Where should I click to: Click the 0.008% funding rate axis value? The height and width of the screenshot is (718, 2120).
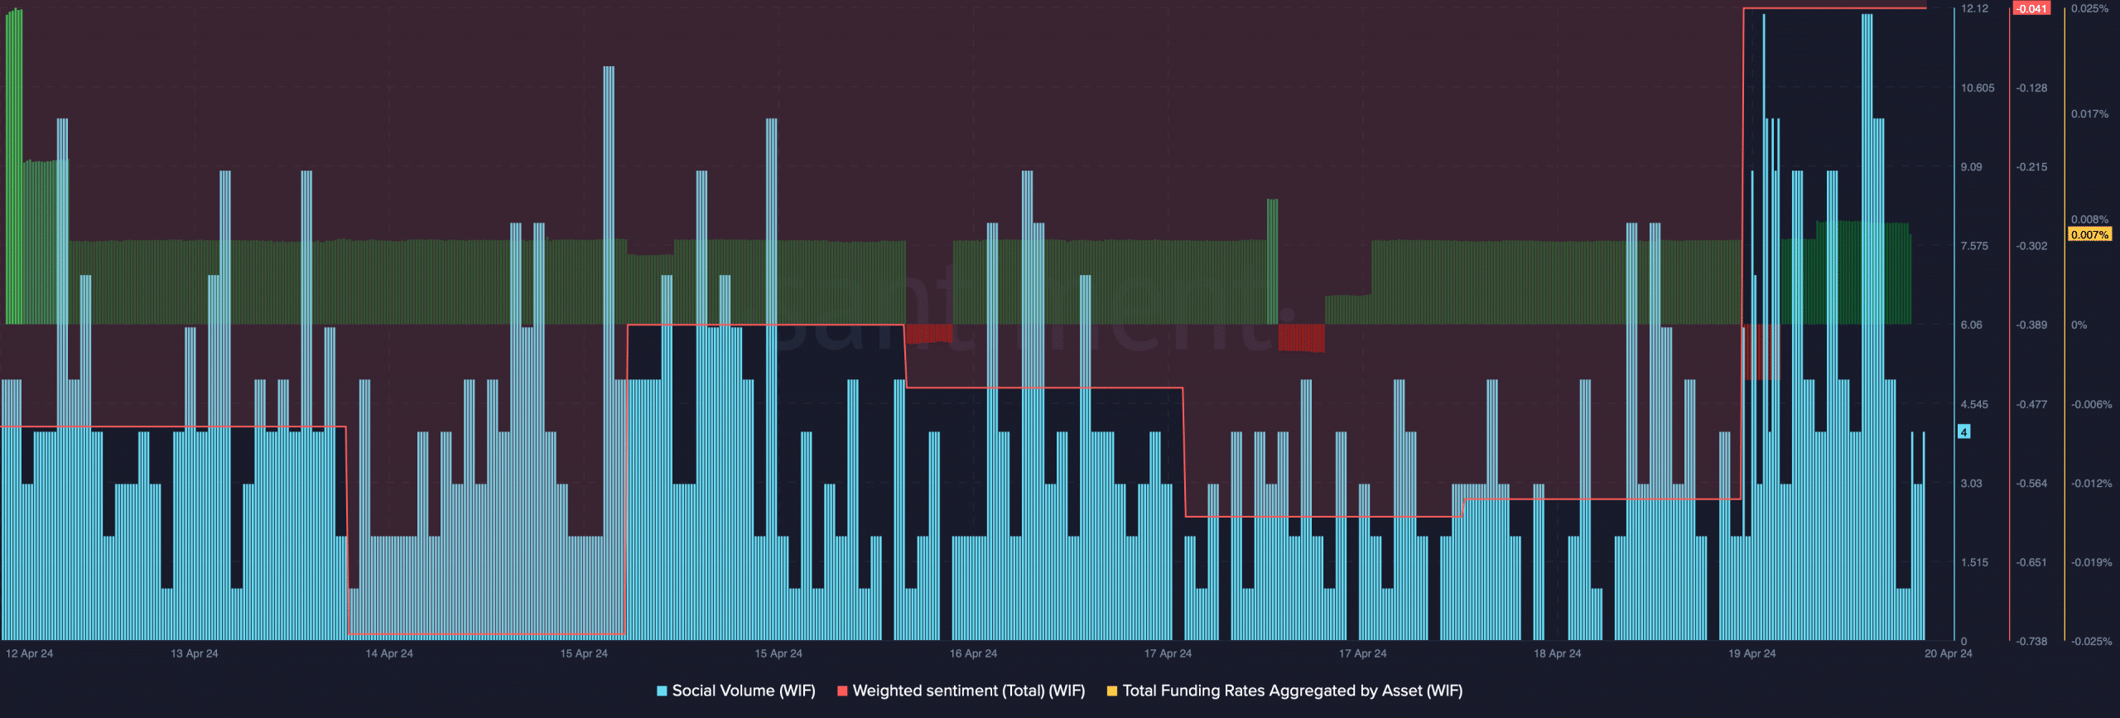pyautogui.click(x=2090, y=219)
